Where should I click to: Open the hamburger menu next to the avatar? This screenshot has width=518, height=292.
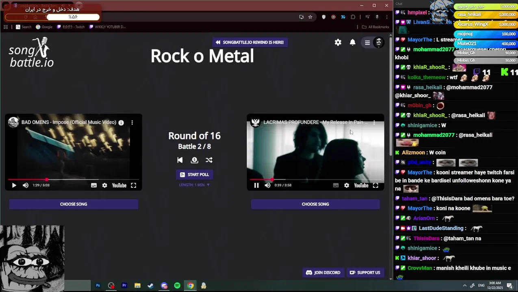(x=367, y=43)
